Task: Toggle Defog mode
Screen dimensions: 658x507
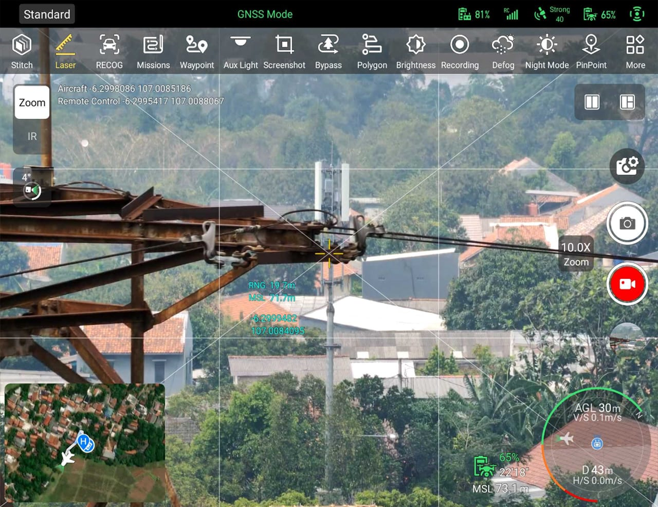Action: tap(503, 51)
